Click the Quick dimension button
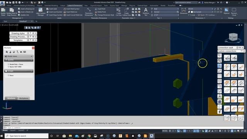This screenshot has height=139, width=247. (201, 15)
